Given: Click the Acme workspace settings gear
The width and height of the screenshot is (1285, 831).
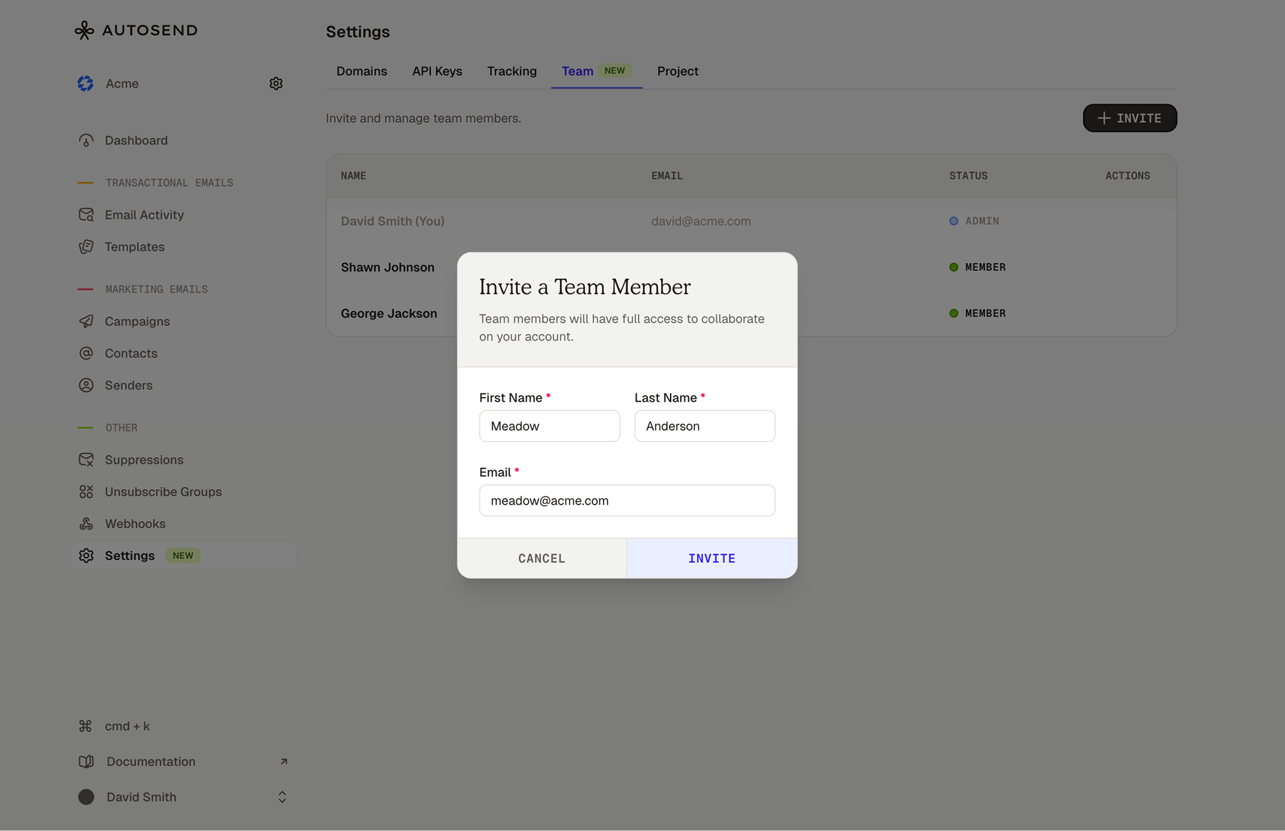Looking at the screenshot, I should (x=276, y=83).
